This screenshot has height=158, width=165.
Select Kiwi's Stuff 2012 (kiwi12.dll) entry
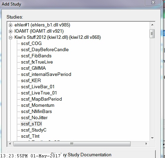pyautogui.click(x=57, y=37)
